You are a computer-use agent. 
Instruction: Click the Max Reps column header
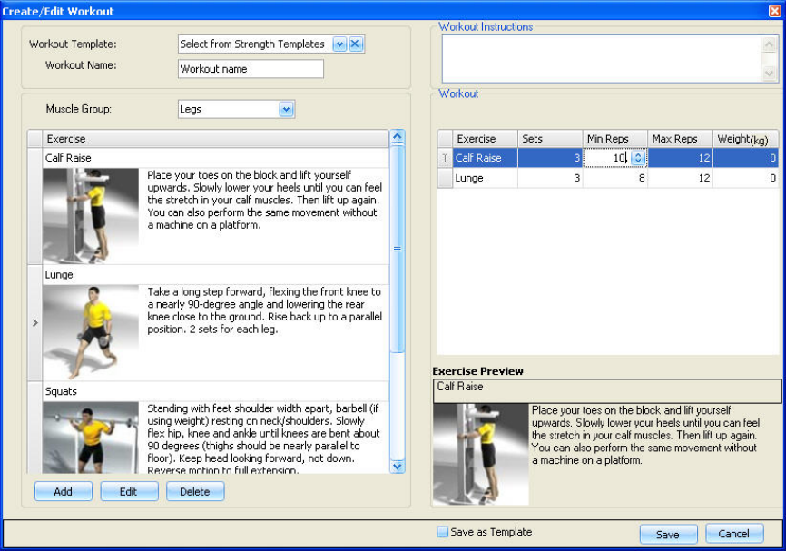point(680,139)
